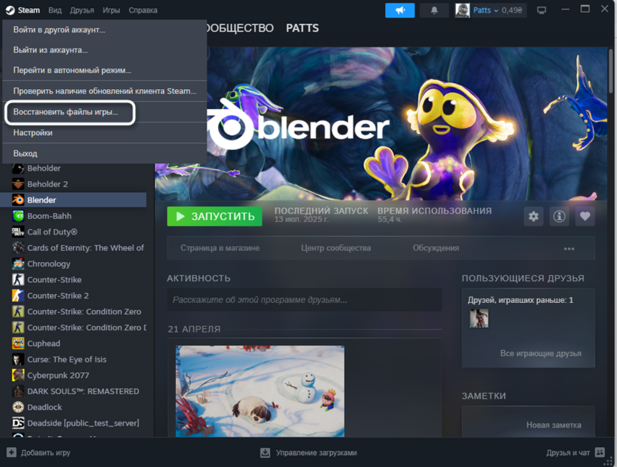Click the Cyberpunk 2077 game icon
The image size is (617, 467).
click(18, 375)
